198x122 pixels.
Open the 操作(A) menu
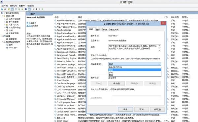click(x=13, y=6)
